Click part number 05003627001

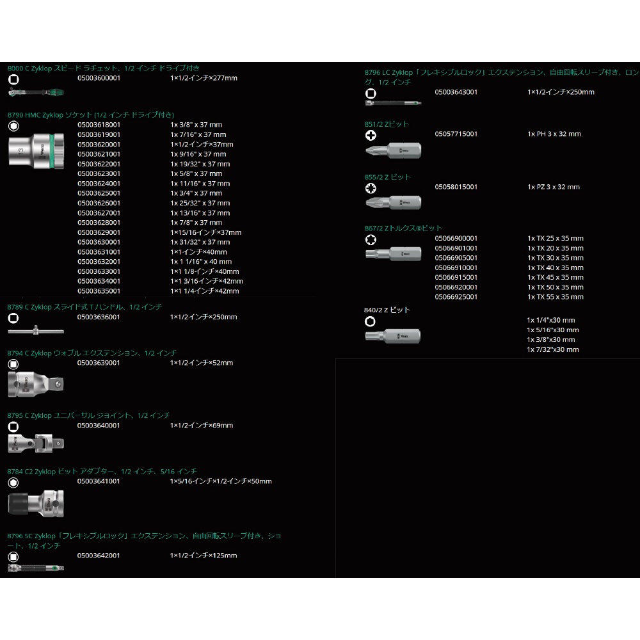point(99,213)
